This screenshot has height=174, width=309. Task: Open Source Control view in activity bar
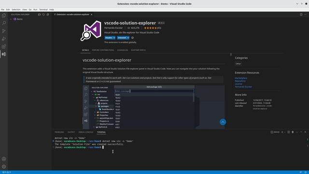click(4, 31)
